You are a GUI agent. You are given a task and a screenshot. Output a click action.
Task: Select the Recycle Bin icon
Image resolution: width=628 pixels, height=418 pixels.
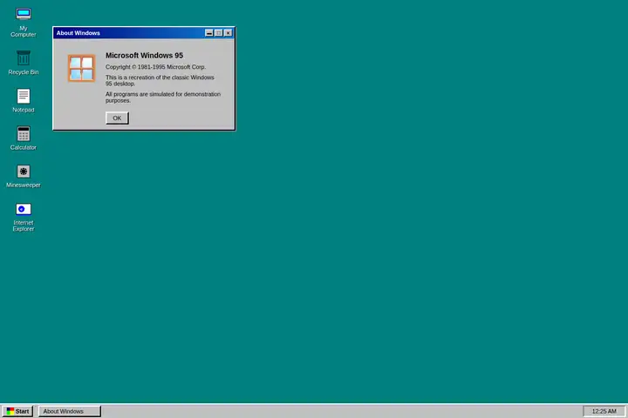pyautogui.click(x=24, y=63)
